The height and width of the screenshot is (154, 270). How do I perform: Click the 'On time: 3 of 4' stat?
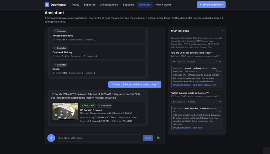pyautogui.click(x=60, y=40)
